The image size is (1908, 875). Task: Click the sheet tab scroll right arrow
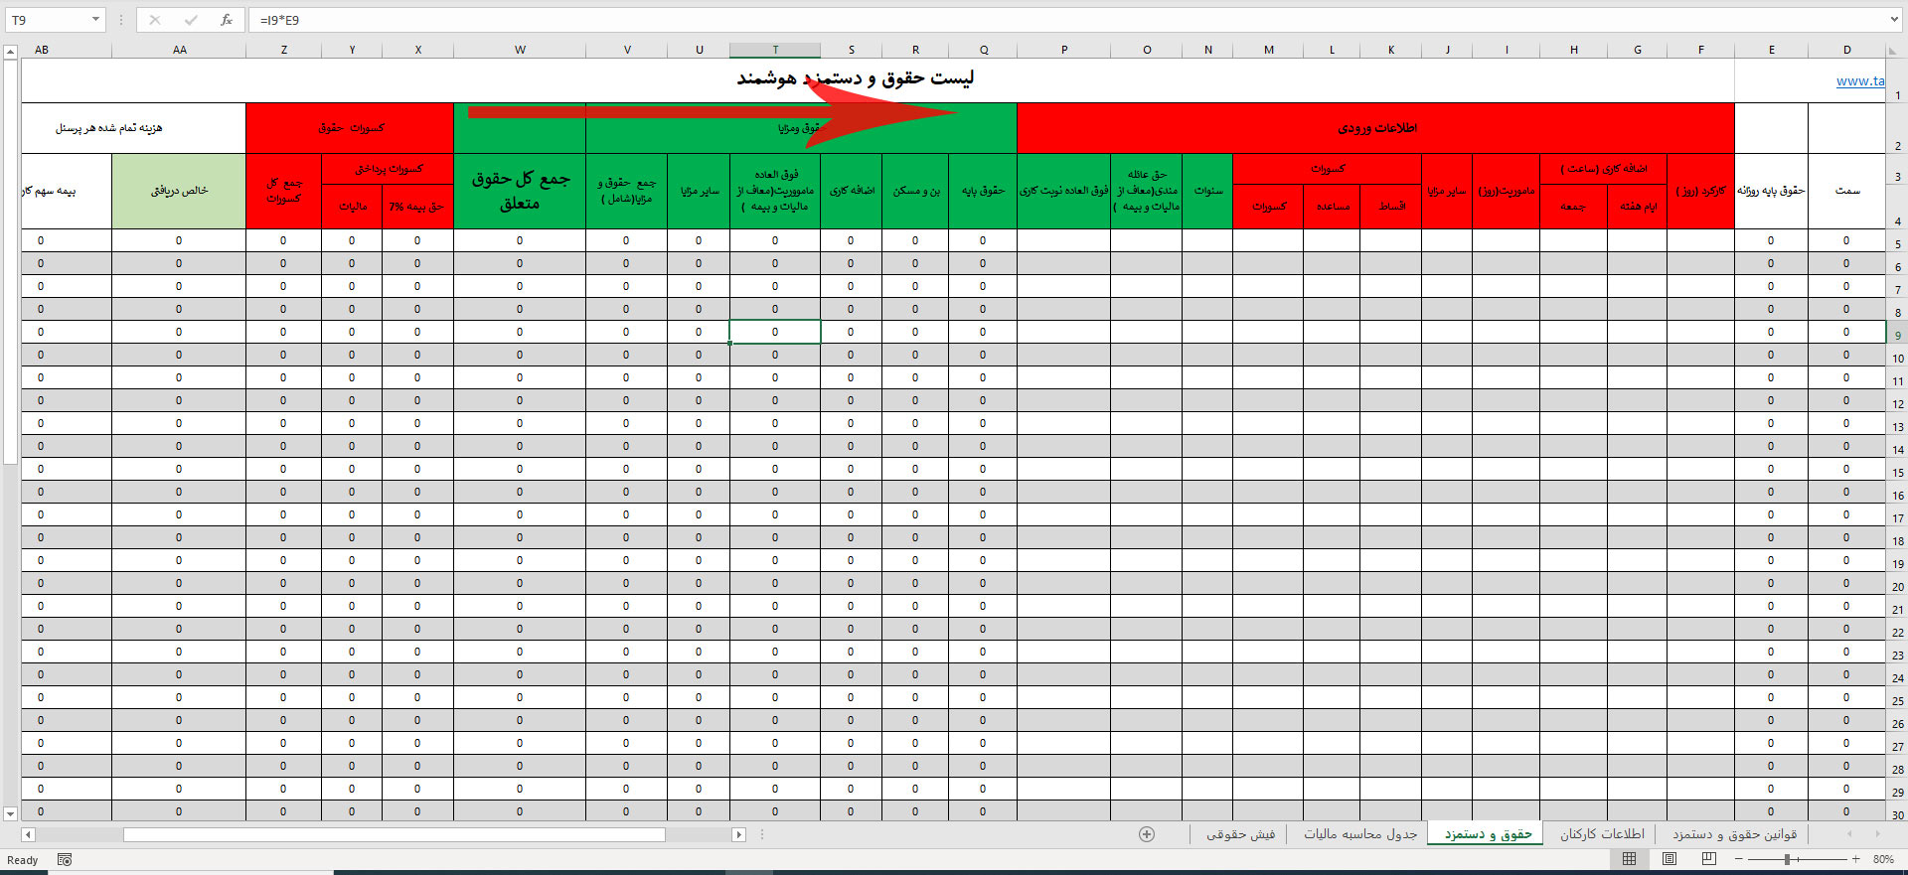1877,834
